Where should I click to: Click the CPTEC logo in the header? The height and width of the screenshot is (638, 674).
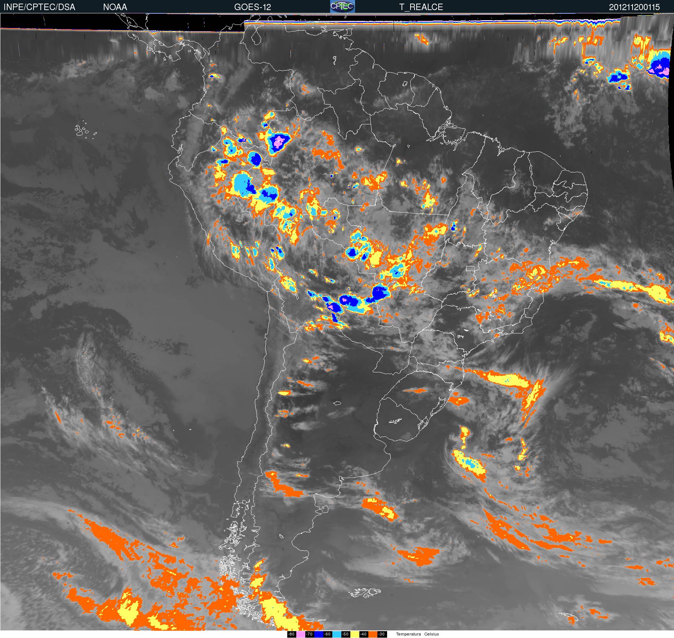[x=342, y=6]
